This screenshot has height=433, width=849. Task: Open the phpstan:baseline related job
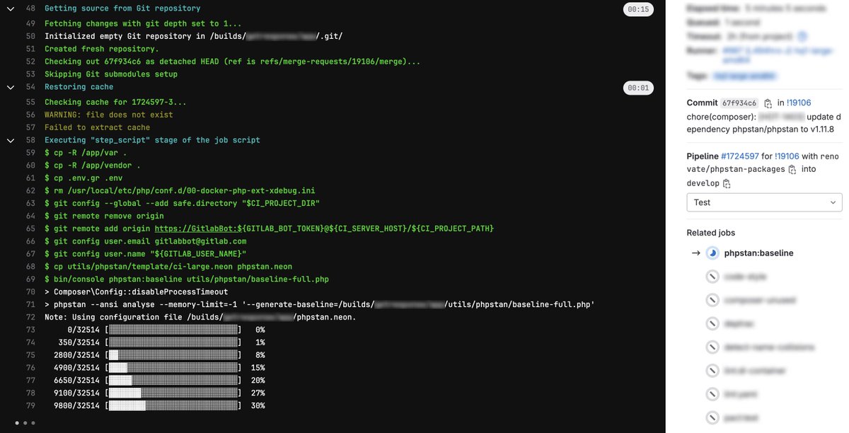(x=758, y=253)
